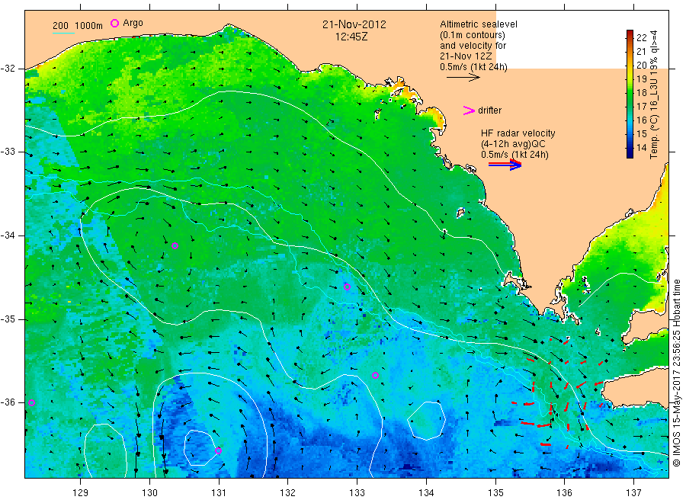Click the 129 longitude axis label
This screenshot has width=686, height=503.
[x=81, y=493]
